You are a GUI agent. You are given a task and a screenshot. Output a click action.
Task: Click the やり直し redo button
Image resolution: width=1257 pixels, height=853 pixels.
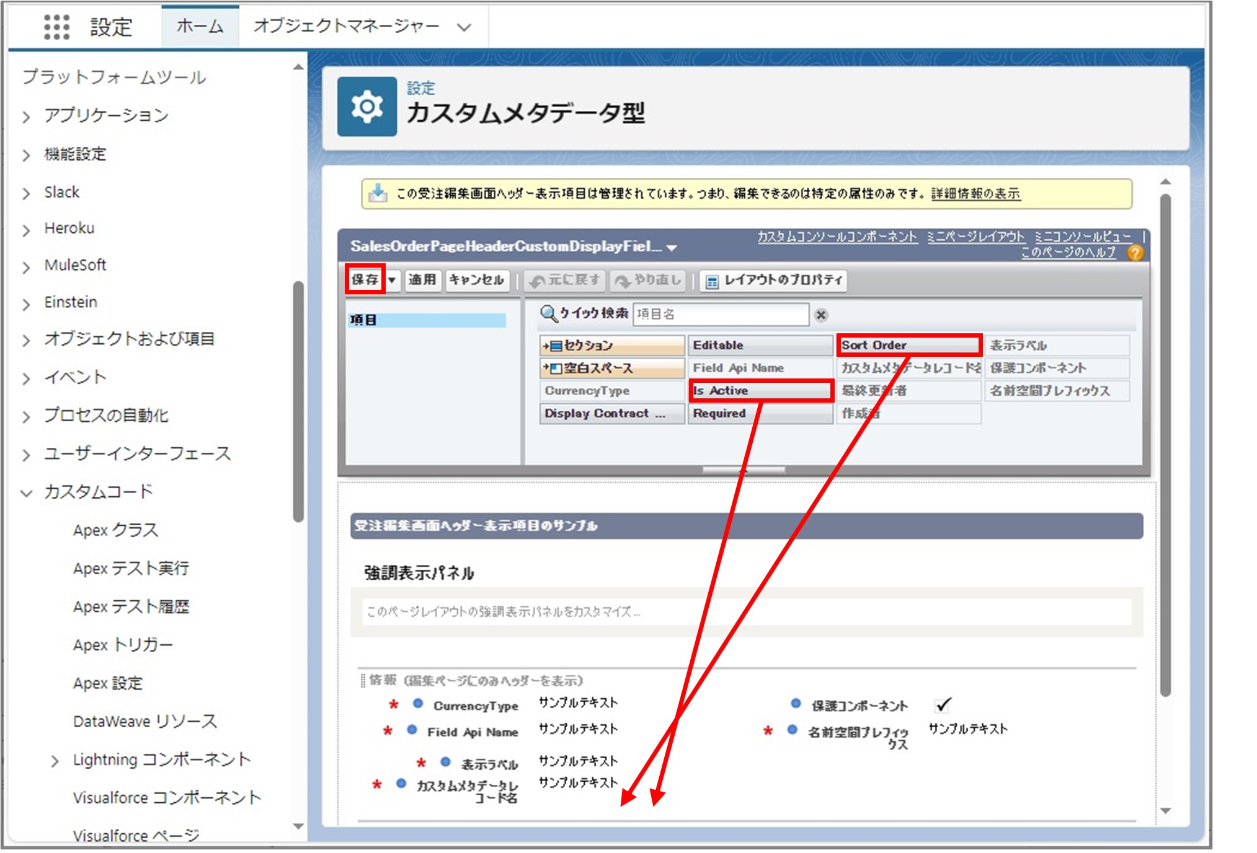(649, 280)
